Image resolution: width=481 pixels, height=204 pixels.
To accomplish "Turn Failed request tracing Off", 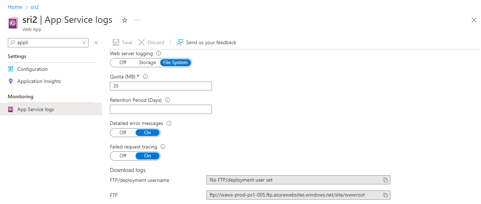I will tap(123, 156).
